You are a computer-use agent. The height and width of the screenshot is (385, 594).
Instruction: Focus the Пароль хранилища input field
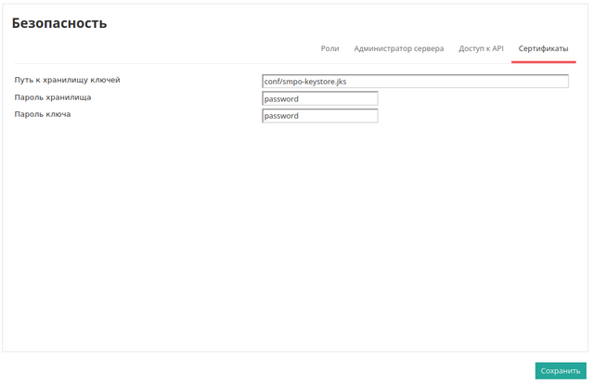coord(320,99)
